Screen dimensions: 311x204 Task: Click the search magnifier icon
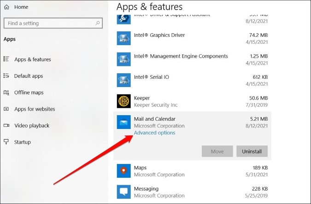pyautogui.click(x=97, y=23)
